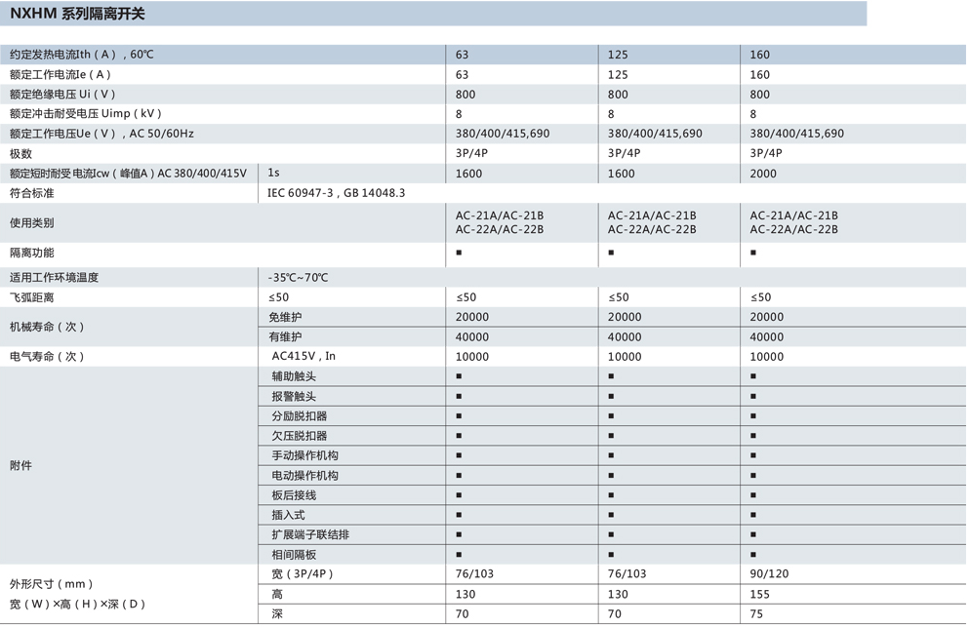The height and width of the screenshot is (627, 971).
Task: Click 手动操作机构 square marker in 125A column
Action: 611,455
